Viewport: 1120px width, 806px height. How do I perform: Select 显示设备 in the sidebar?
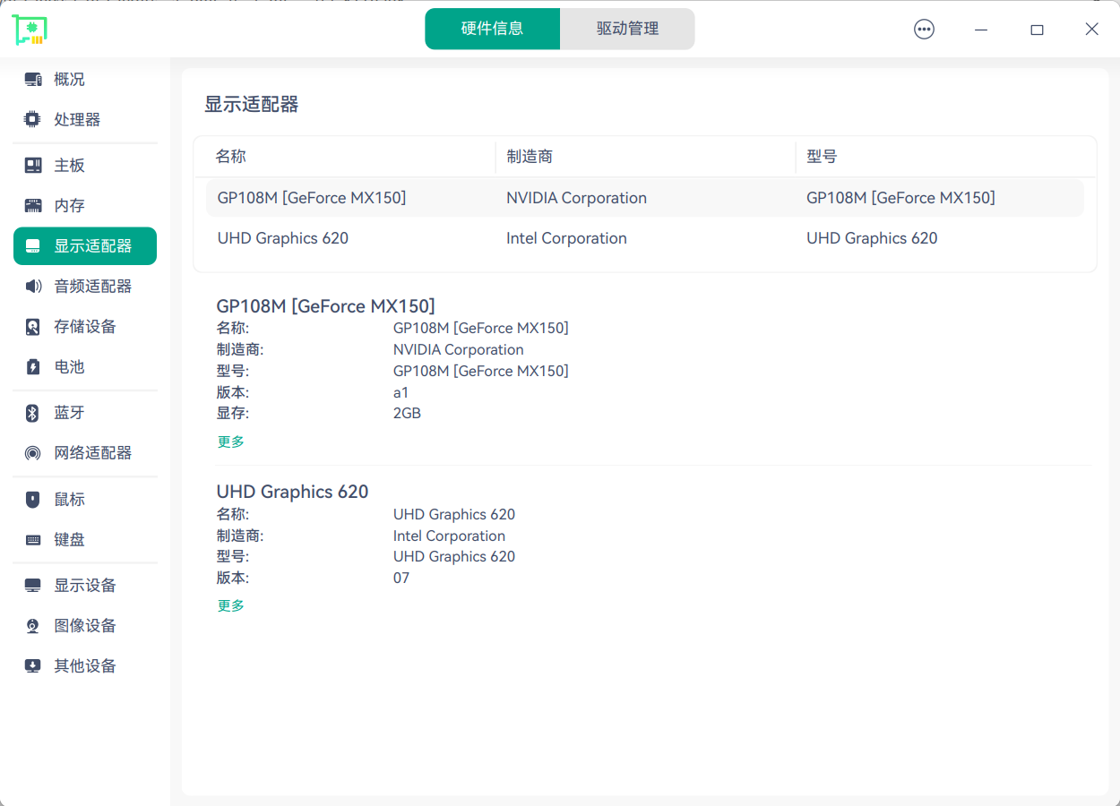click(x=85, y=586)
